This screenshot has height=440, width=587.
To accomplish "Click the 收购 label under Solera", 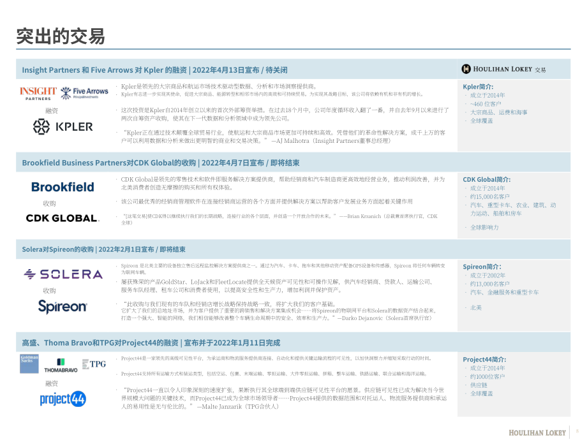I will [49, 290].
